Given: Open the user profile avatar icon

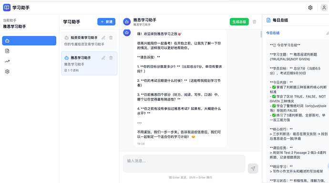Looking at the screenshot, I should click(324, 8).
